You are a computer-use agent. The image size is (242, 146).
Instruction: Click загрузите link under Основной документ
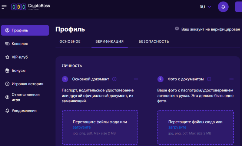click(x=82, y=127)
